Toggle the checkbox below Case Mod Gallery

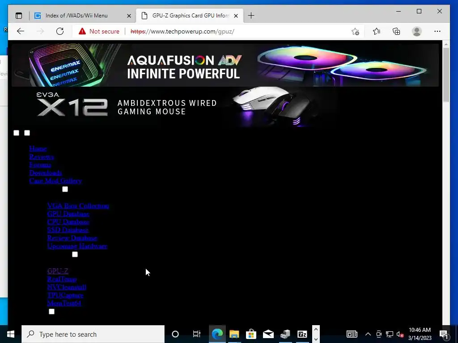65,189
